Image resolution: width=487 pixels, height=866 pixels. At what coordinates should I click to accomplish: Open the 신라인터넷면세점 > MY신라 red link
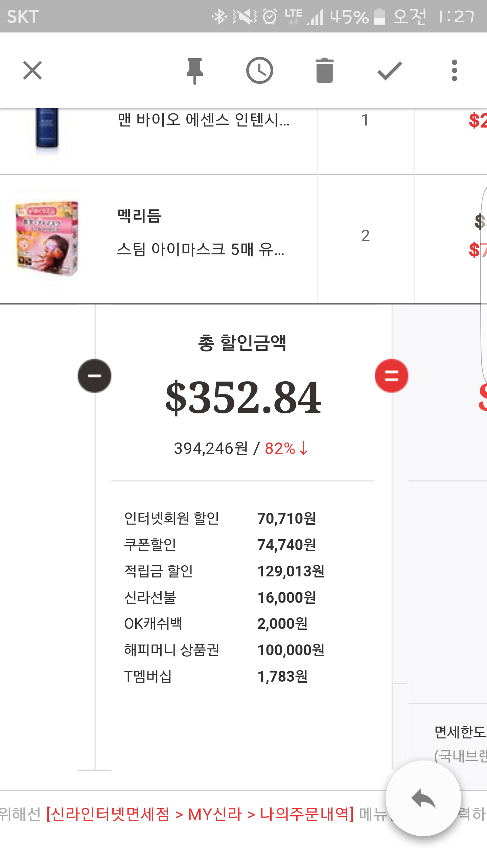coord(200,814)
